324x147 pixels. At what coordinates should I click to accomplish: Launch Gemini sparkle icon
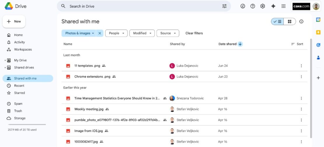[273, 6]
